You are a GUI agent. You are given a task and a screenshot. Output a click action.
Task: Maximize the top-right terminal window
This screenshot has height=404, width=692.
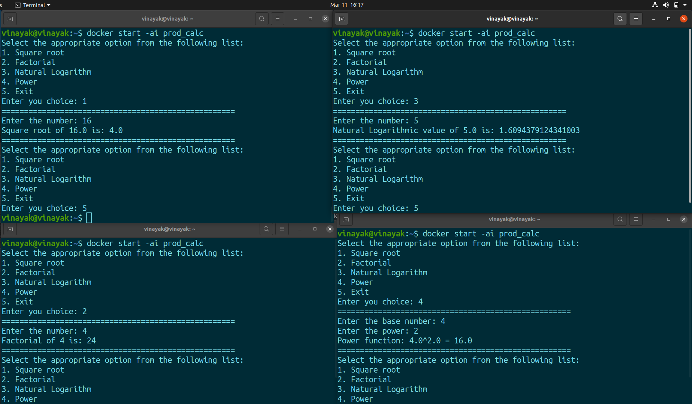point(669,19)
